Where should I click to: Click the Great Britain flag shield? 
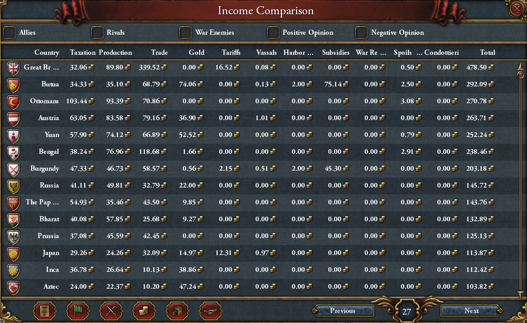coord(14,68)
